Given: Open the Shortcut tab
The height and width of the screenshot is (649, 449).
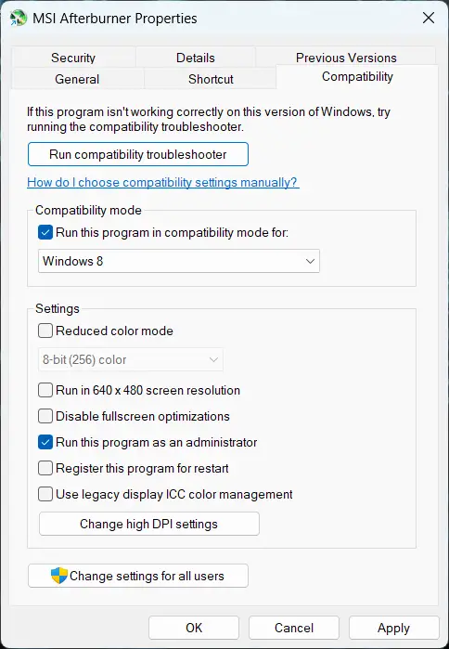Looking at the screenshot, I should click(211, 79).
